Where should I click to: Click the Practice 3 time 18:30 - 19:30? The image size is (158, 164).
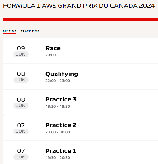pyautogui.click(x=58, y=106)
